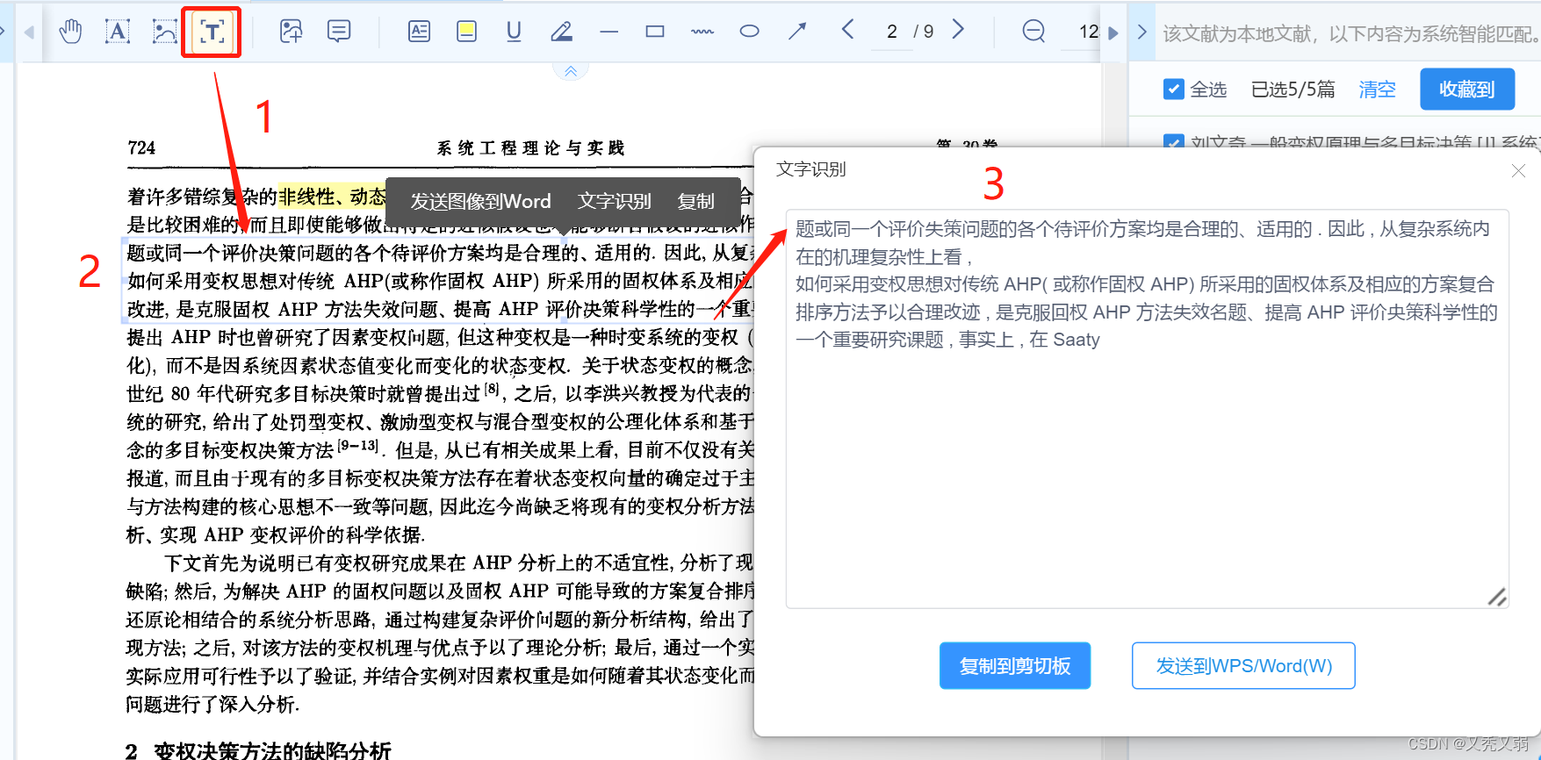1541x760 pixels.
Task: Close the 文字识别 dialog
Action: click(x=1518, y=170)
